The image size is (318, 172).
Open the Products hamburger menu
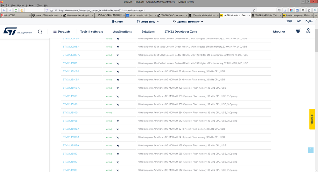[62, 31]
